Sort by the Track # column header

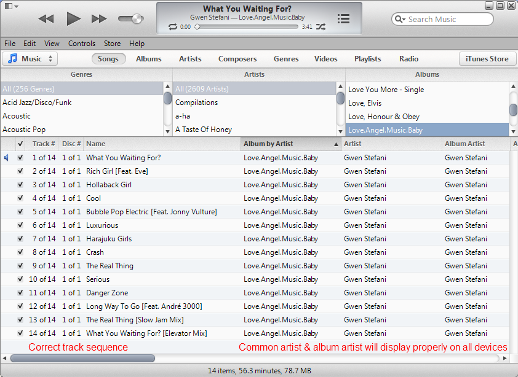42,144
